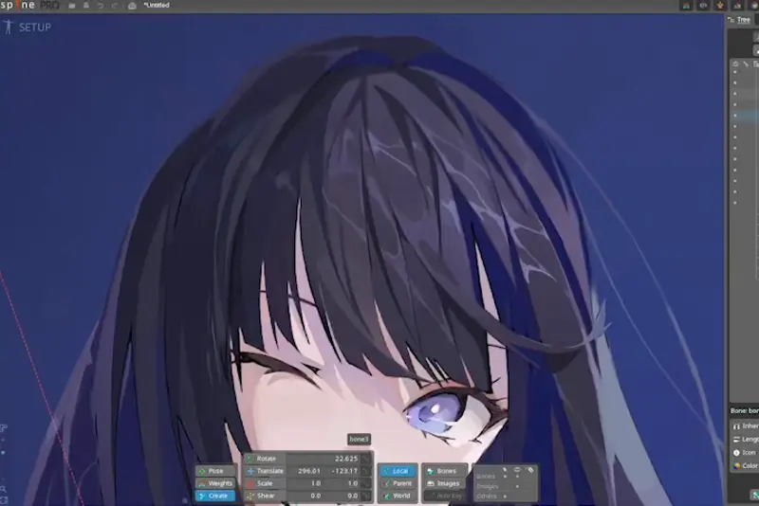This screenshot has height=506, width=759.
Task: Activate the Translate transform tool
Action: point(265,471)
